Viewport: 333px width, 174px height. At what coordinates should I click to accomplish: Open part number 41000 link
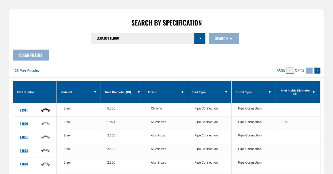coord(24,124)
